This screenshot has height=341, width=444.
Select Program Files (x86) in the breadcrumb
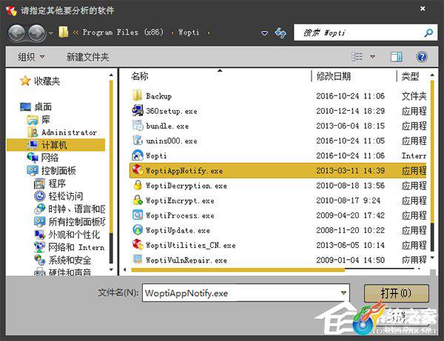[x=123, y=32]
